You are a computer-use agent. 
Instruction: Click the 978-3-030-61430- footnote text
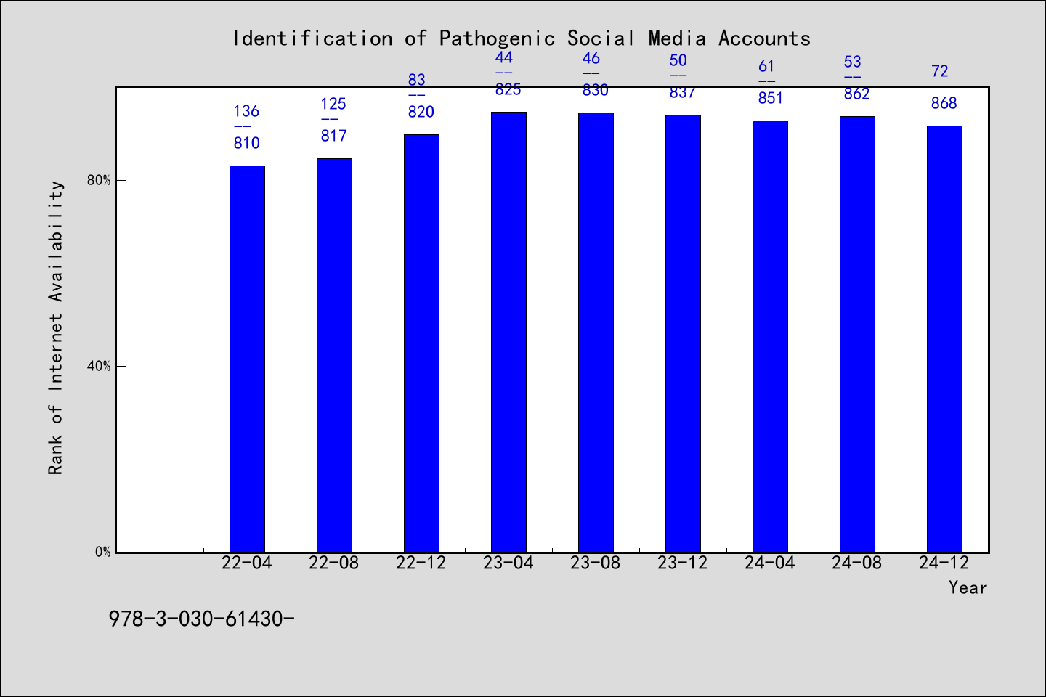(201, 619)
